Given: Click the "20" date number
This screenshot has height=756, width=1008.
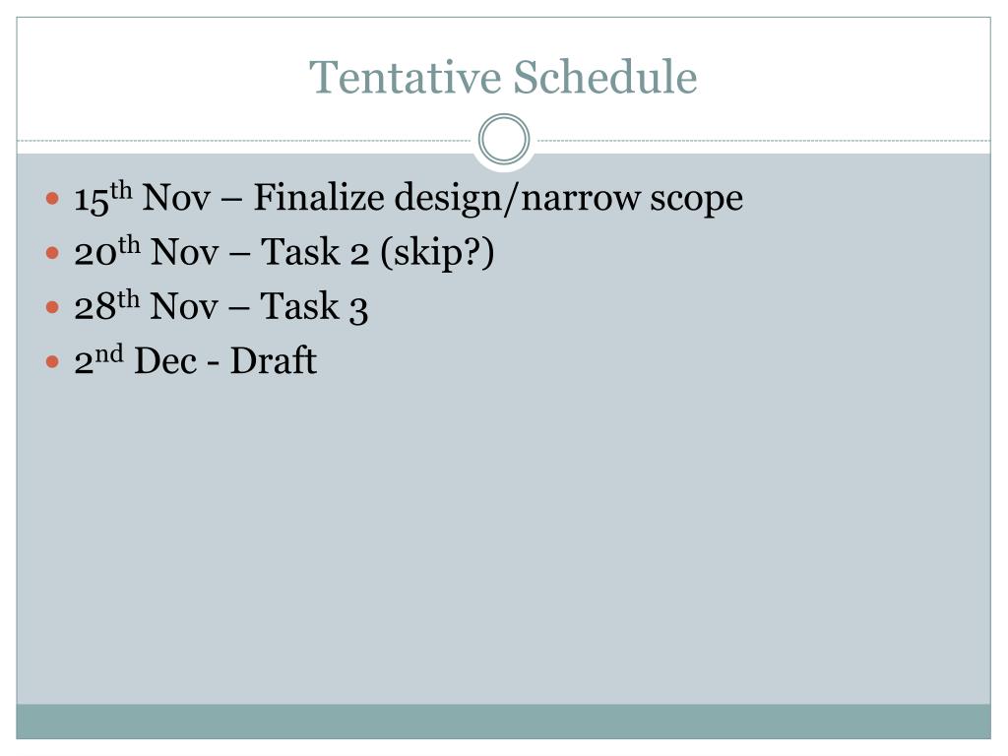Looking at the screenshot, I should point(92,255).
